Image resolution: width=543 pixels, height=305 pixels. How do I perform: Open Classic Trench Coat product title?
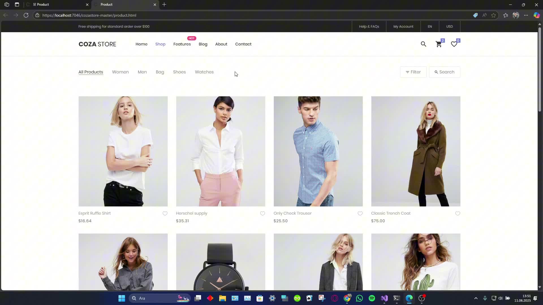pyautogui.click(x=391, y=213)
